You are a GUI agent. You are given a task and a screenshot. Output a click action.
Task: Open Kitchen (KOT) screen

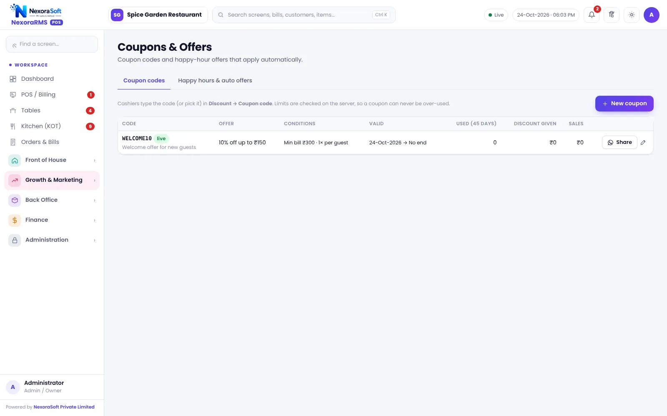tap(52, 126)
